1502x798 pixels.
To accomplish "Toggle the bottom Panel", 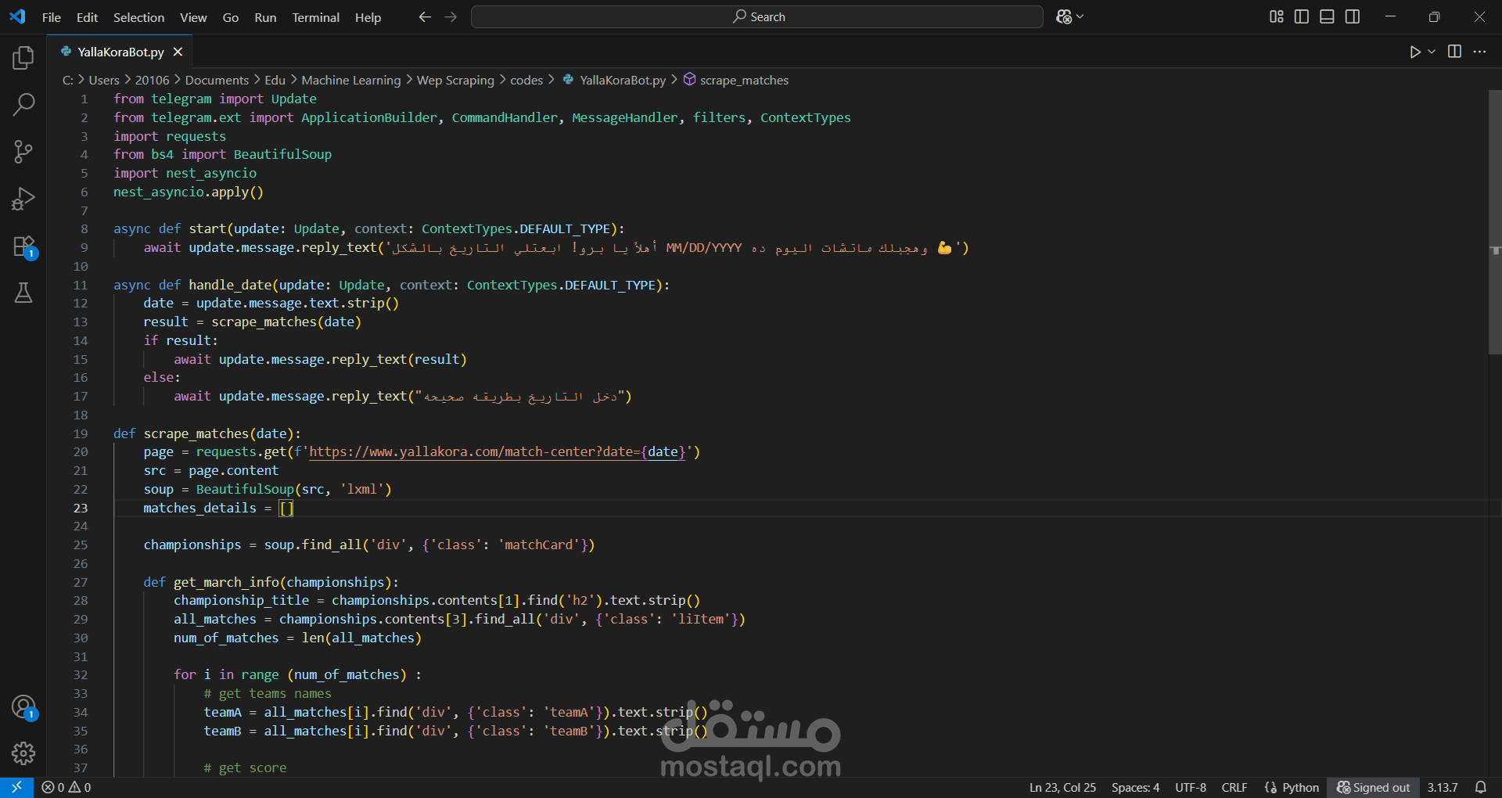I will 1327,16.
